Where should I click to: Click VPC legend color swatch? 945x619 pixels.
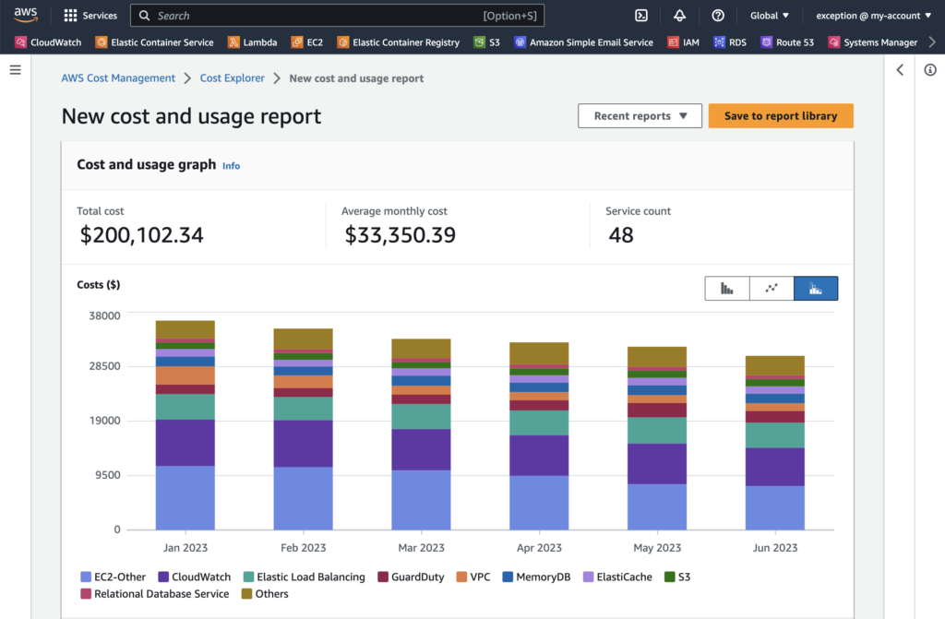(461, 577)
